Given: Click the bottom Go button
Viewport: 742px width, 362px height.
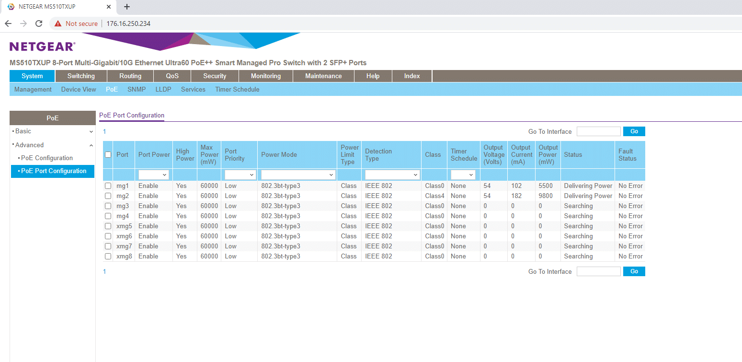Looking at the screenshot, I should (634, 271).
